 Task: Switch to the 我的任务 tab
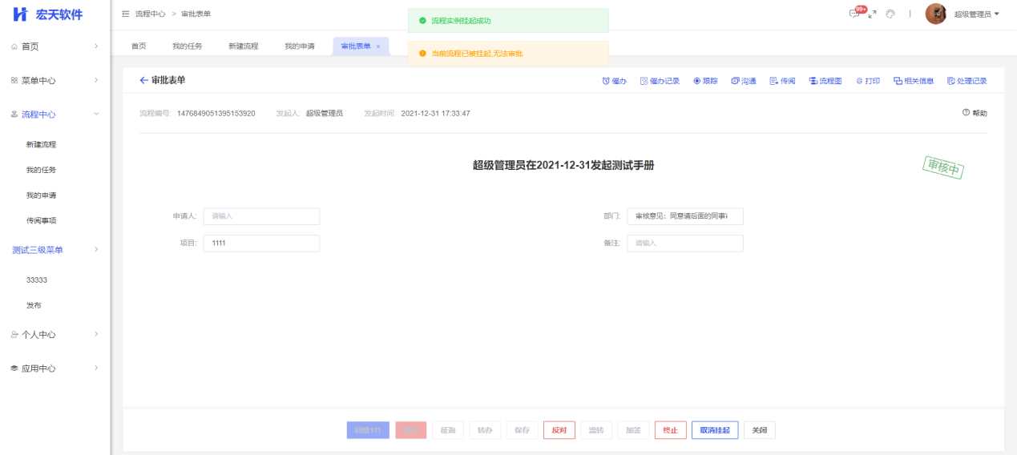point(188,46)
